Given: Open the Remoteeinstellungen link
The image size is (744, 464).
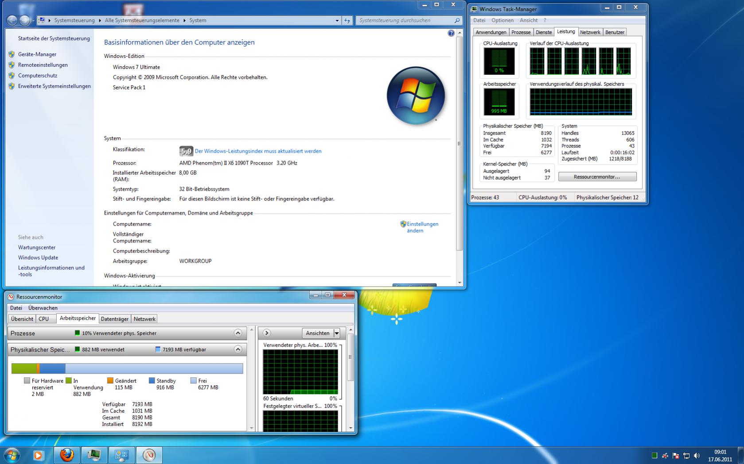Looking at the screenshot, I should coord(43,65).
